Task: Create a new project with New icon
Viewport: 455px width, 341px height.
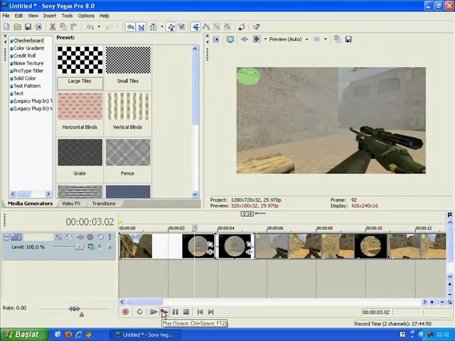Action: point(6,27)
